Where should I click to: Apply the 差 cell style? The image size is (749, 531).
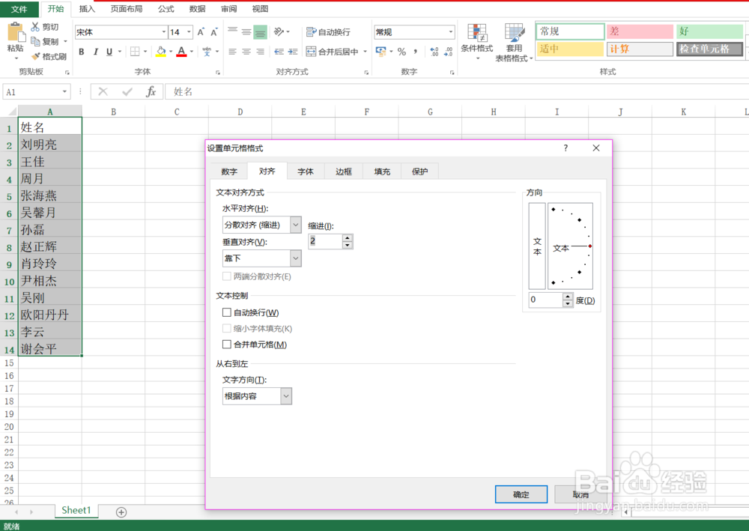point(640,31)
